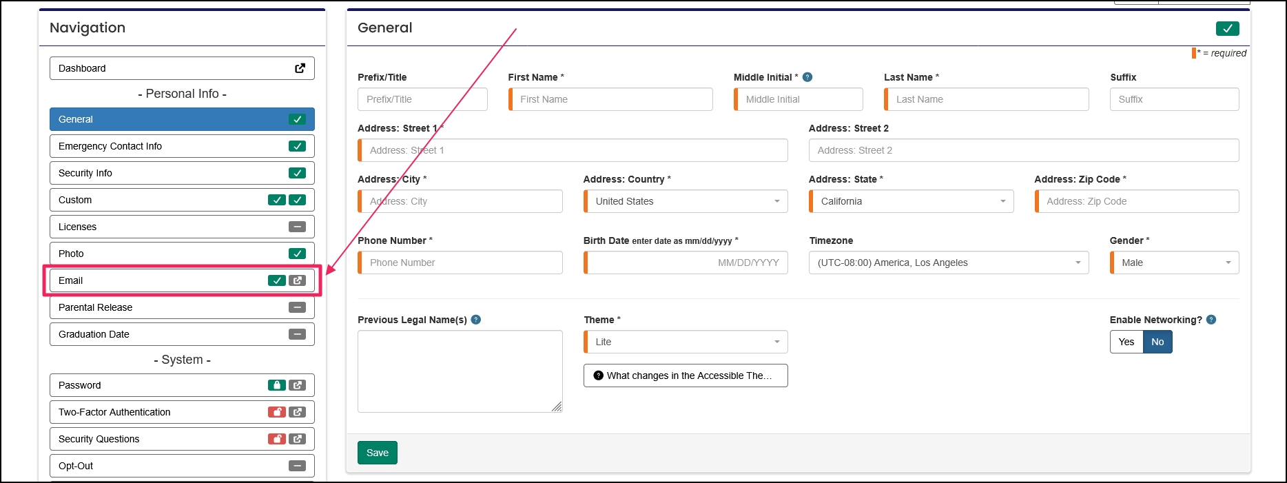
Task: Click the Phone Number field
Action: click(460, 263)
